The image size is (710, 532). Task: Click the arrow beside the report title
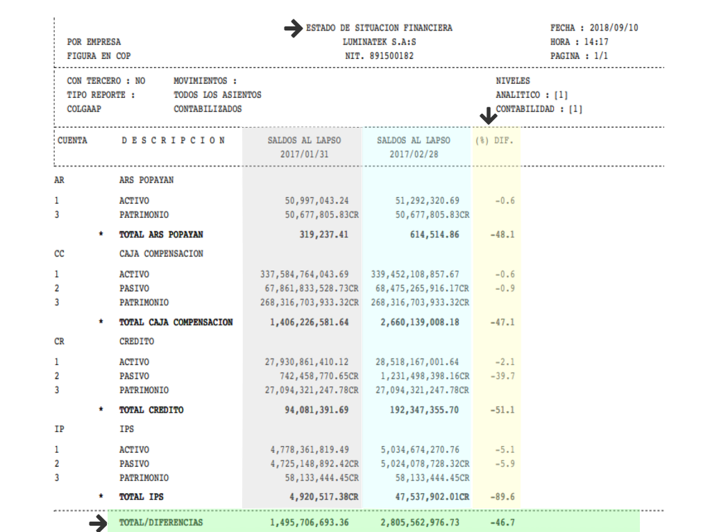coord(294,28)
